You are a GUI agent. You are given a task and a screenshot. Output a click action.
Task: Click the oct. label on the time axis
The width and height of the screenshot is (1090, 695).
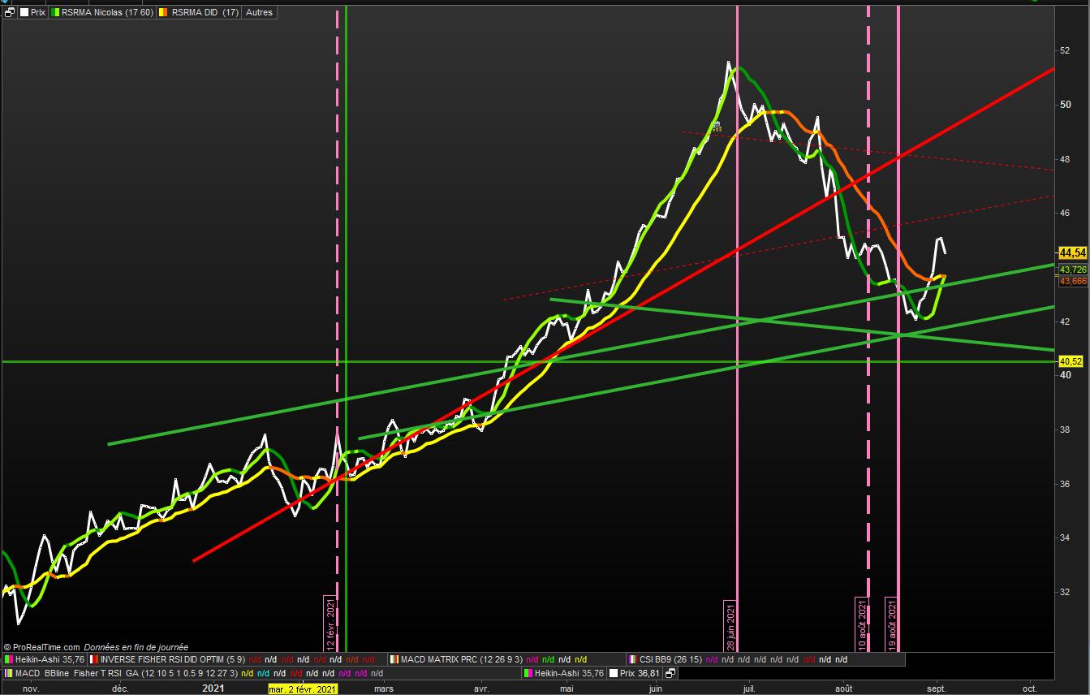[1029, 689]
